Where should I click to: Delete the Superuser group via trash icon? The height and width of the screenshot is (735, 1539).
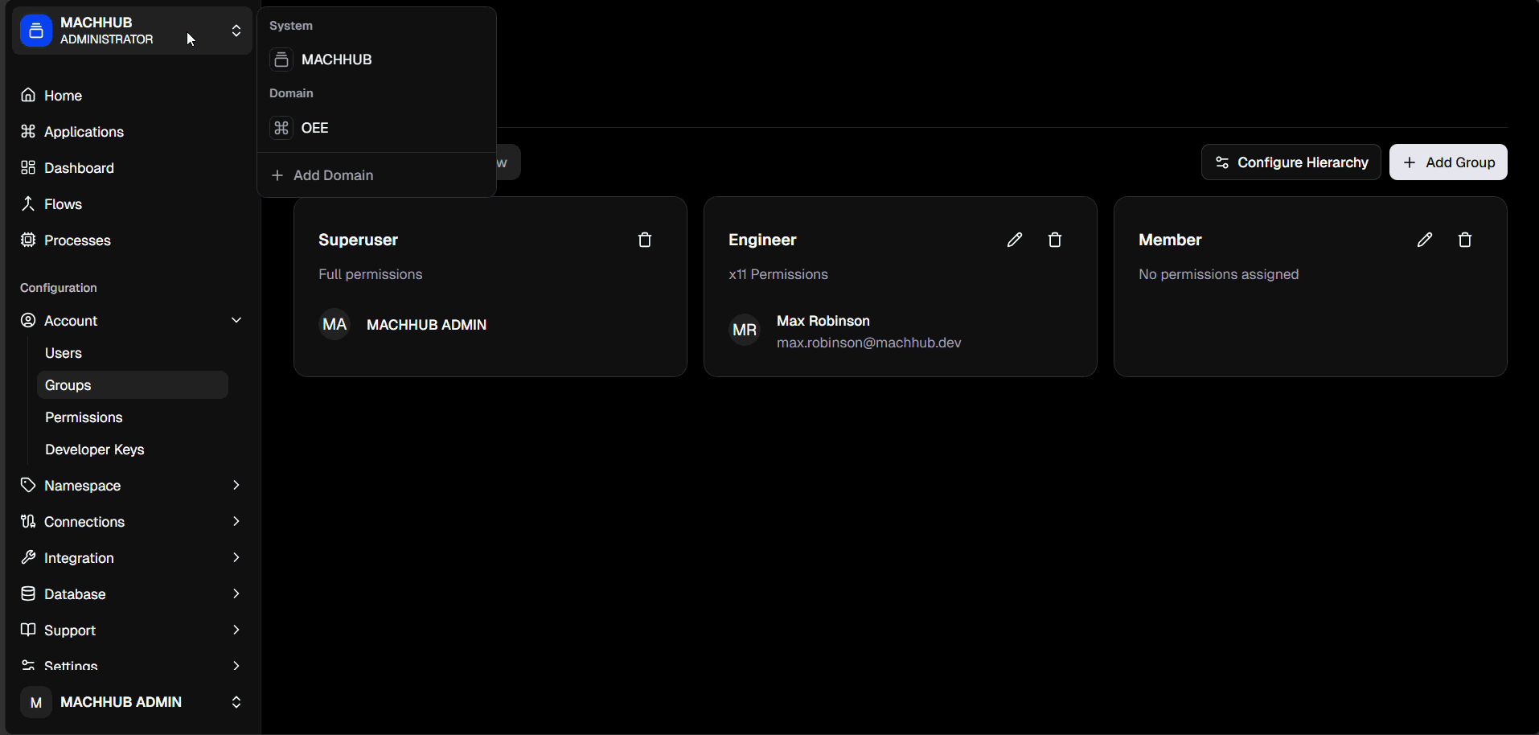pos(645,240)
